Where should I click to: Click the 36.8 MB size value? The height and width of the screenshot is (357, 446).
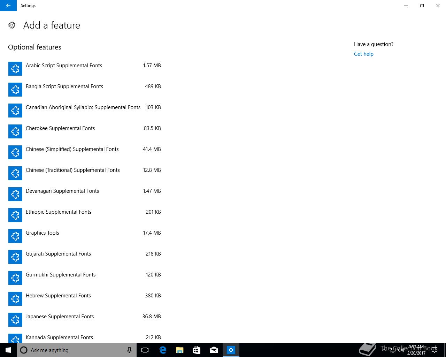(x=152, y=317)
